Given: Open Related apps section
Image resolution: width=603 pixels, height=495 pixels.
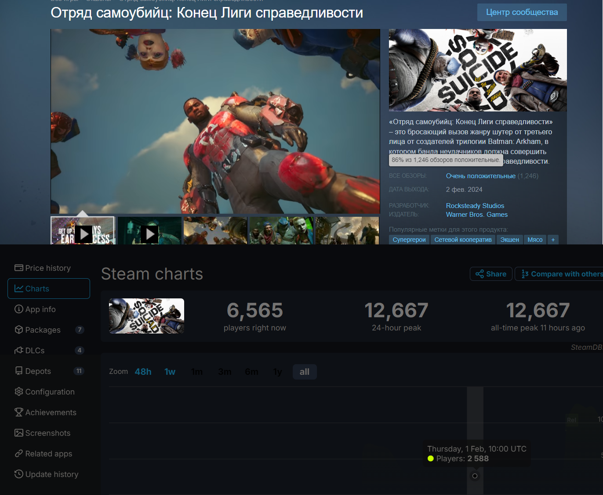Looking at the screenshot, I should click(x=48, y=454).
